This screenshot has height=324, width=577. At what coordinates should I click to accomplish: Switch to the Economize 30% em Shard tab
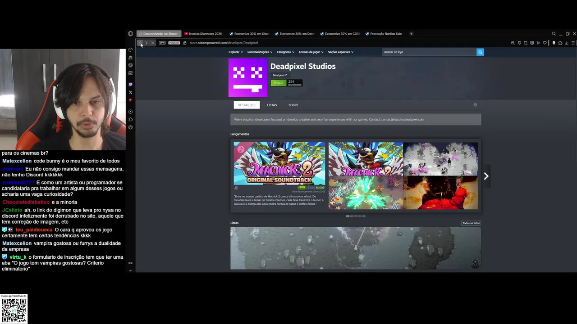pyautogui.click(x=249, y=34)
